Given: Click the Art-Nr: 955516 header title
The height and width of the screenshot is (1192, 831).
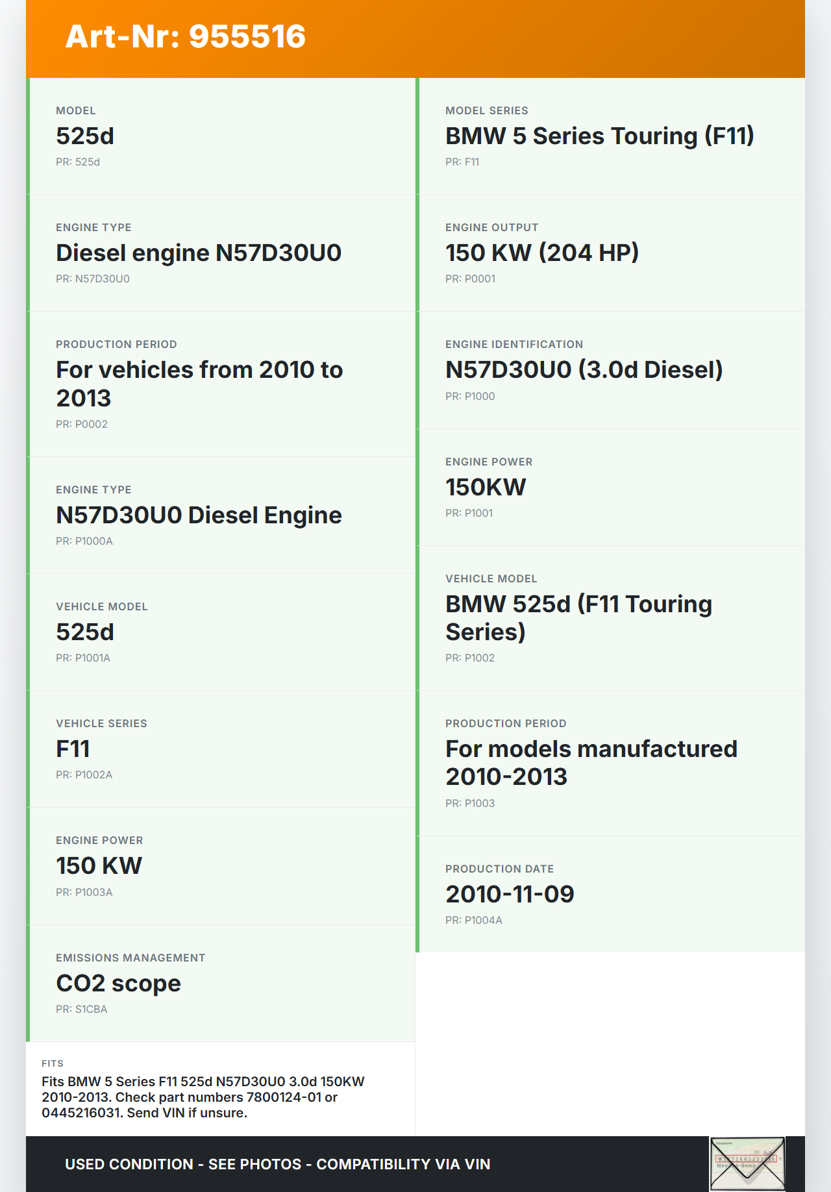Looking at the screenshot, I should [x=185, y=36].
